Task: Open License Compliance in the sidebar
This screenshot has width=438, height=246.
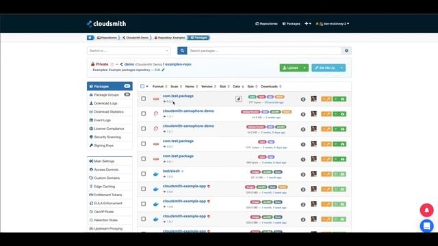Action: (x=109, y=128)
